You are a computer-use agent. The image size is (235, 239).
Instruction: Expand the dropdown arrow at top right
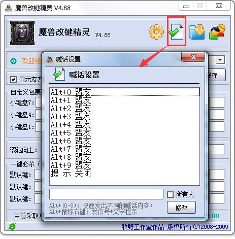pos(220,60)
